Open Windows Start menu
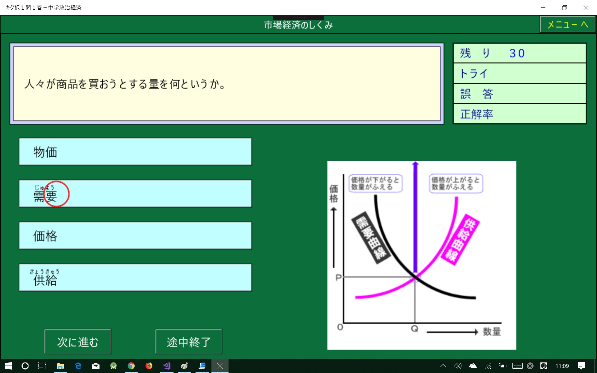This screenshot has width=597, height=373. [8, 366]
